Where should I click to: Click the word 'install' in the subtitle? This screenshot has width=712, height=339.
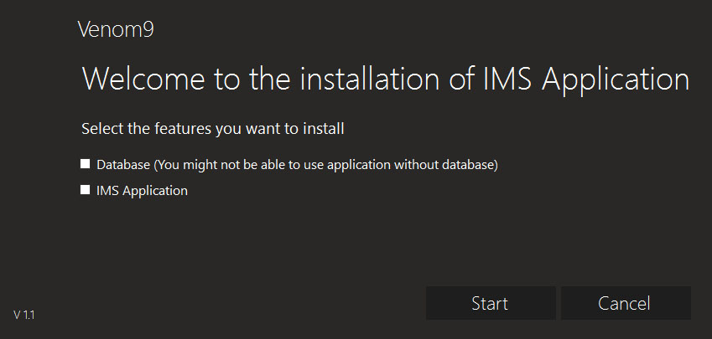point(324,129)
